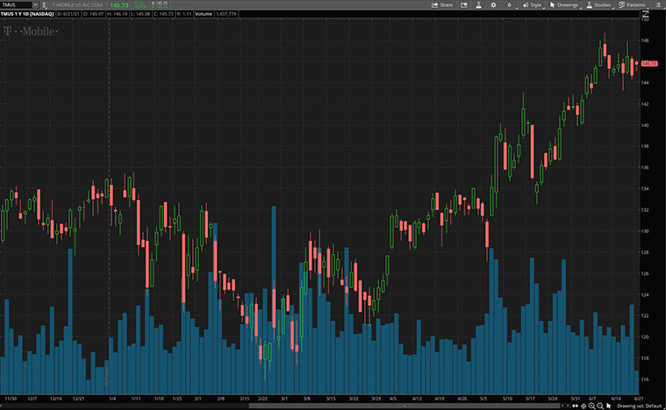Click the camera icon beside Share
This screenshot has width=666, height=410.
[463, 4]
